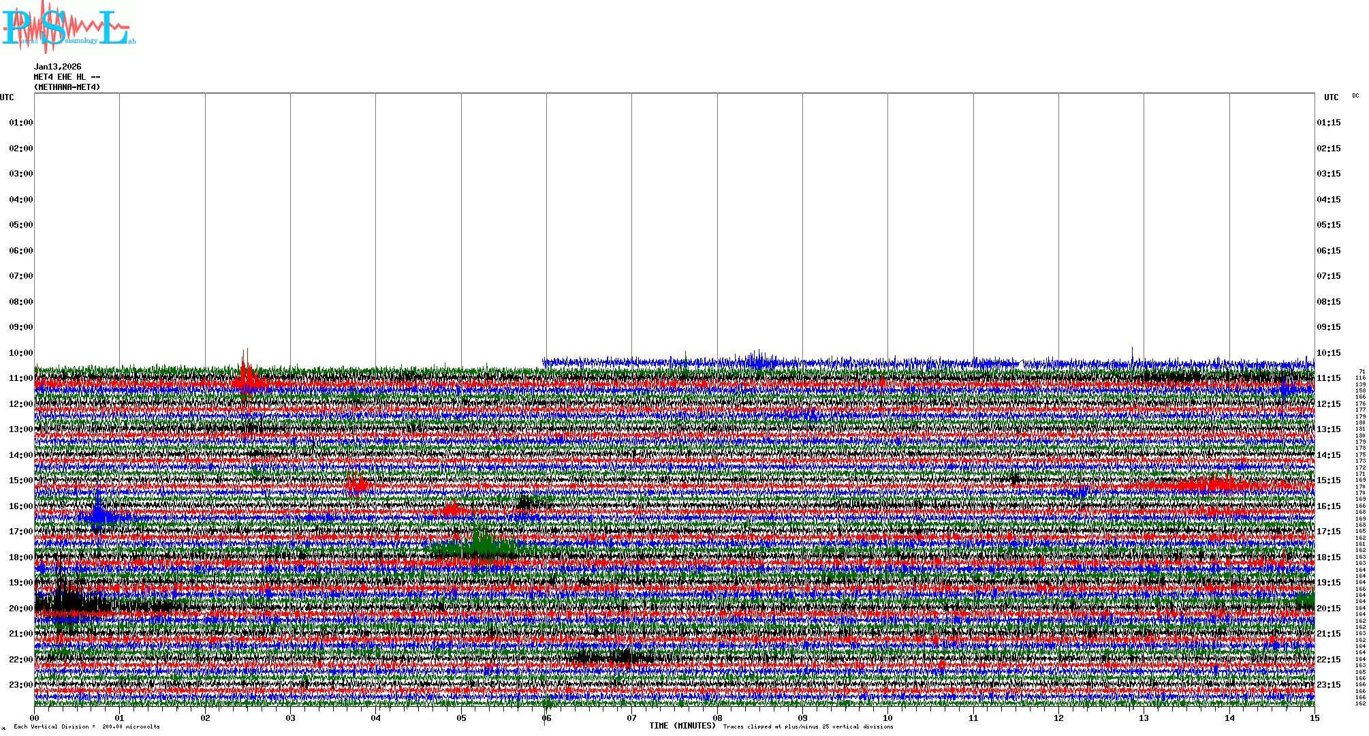This screenshot has height=736, width=1369.
Task: Click the (METHANA-MET4) station name
Action: pos(67,87)
